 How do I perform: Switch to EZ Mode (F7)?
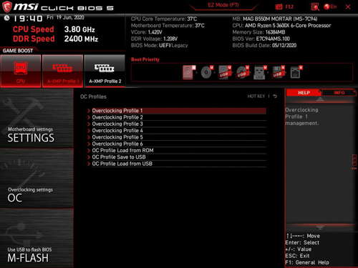(223, 5)
